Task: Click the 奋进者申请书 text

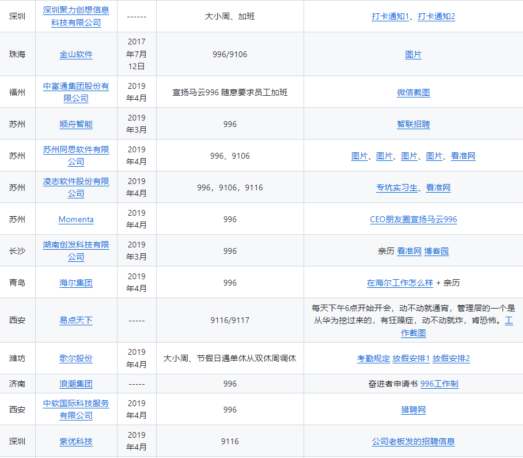Action: (393, 384)
